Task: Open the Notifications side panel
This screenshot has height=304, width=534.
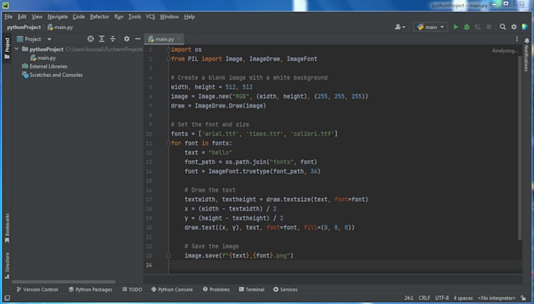Action: (526, 54)
